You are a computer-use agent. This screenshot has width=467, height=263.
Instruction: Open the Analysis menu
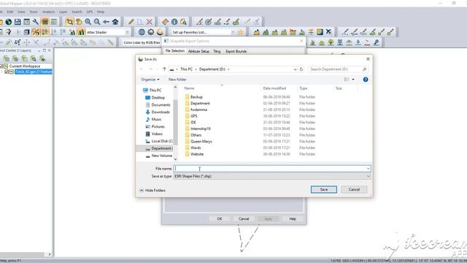coord(49,12)
